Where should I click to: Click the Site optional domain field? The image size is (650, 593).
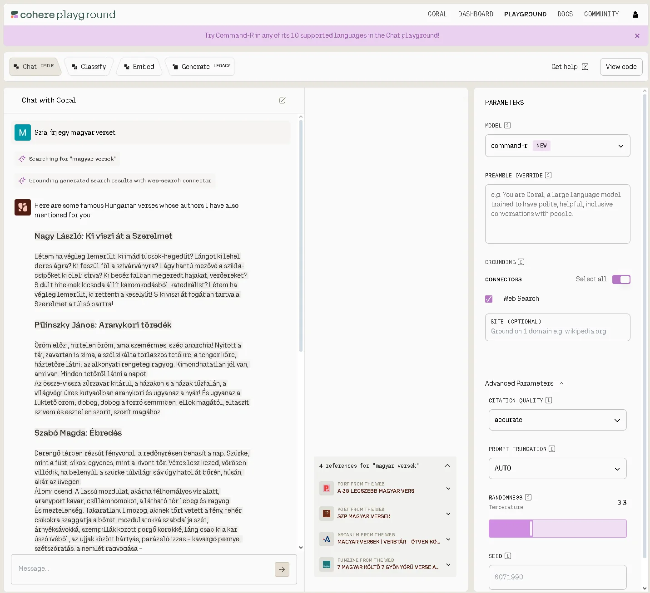pyautogui.click(x=558, y=327)
